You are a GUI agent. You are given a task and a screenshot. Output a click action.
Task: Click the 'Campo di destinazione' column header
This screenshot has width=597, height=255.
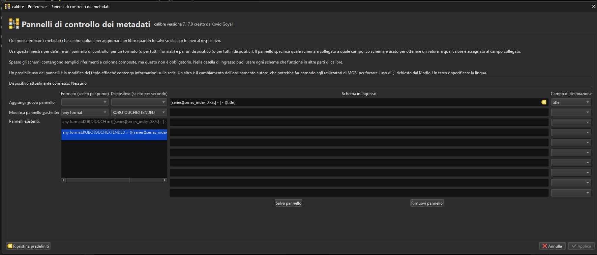pos(571,94)
